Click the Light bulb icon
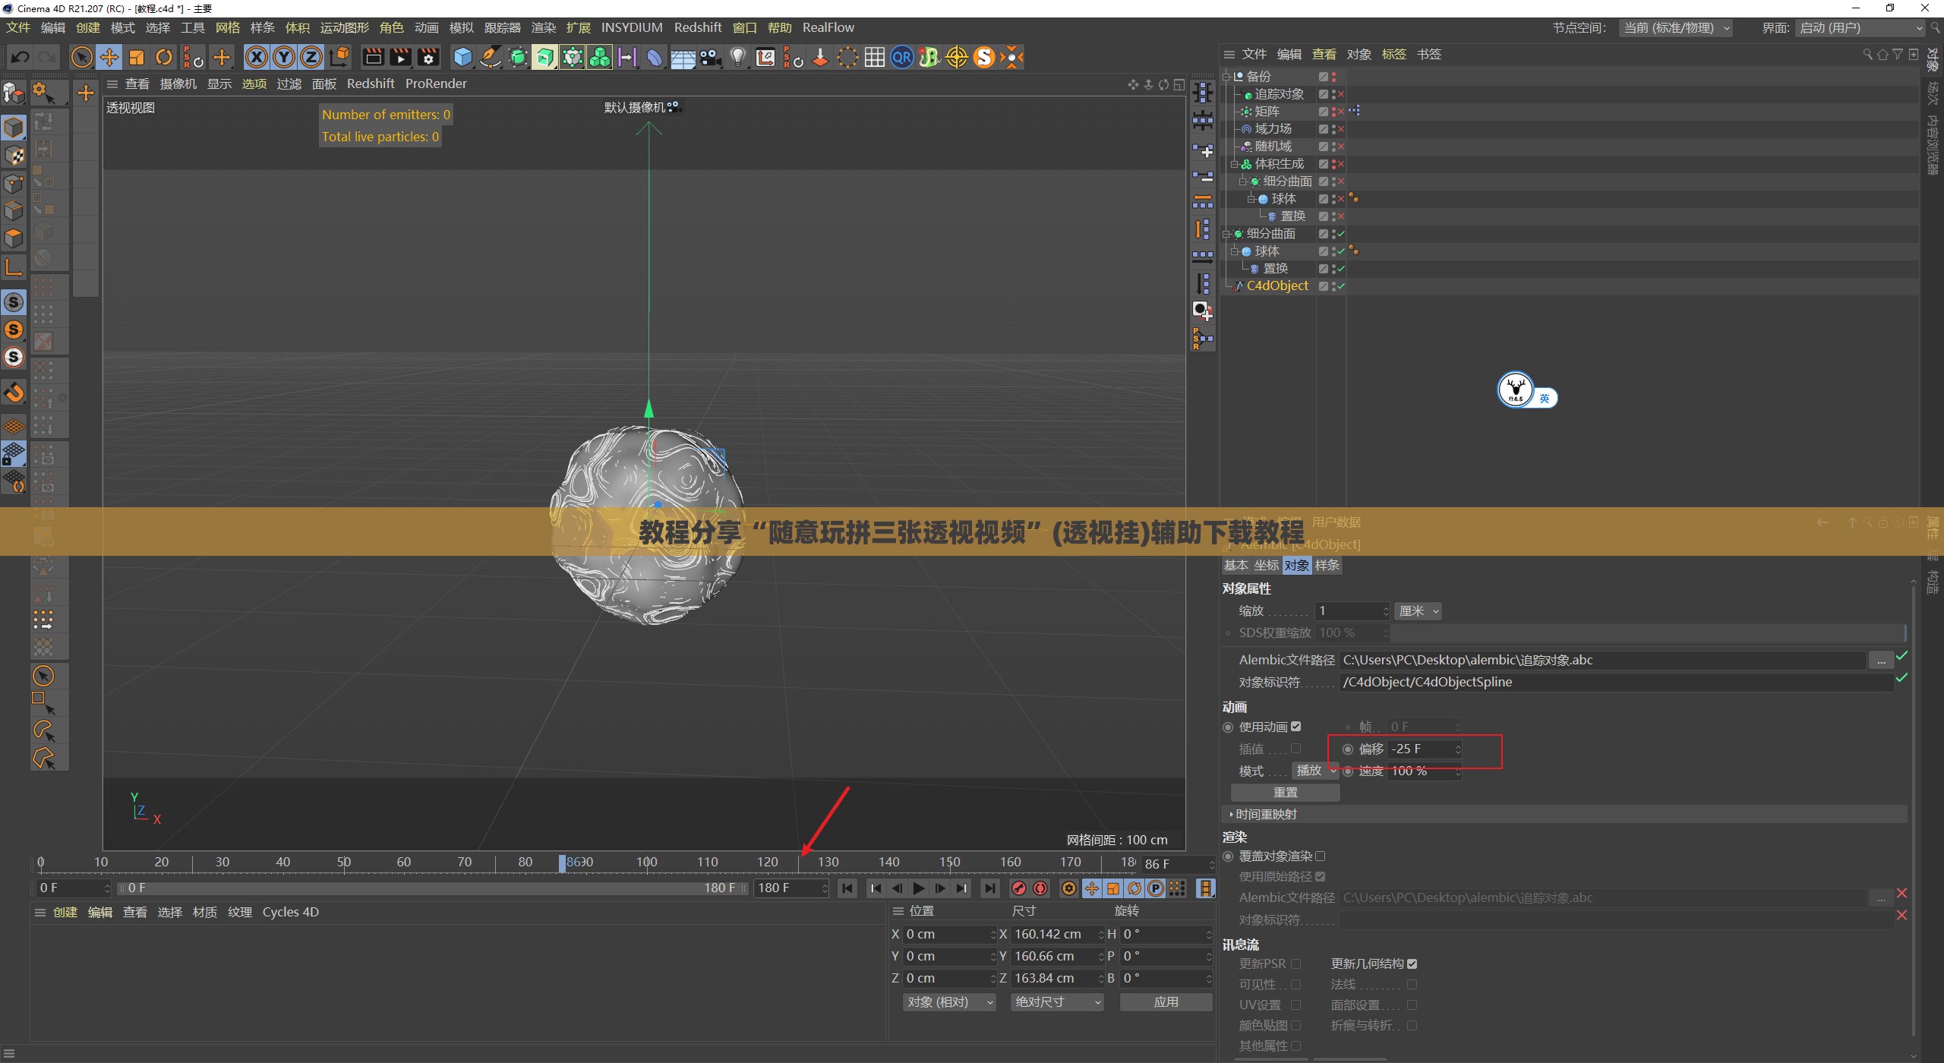 (x=738, y=57)
